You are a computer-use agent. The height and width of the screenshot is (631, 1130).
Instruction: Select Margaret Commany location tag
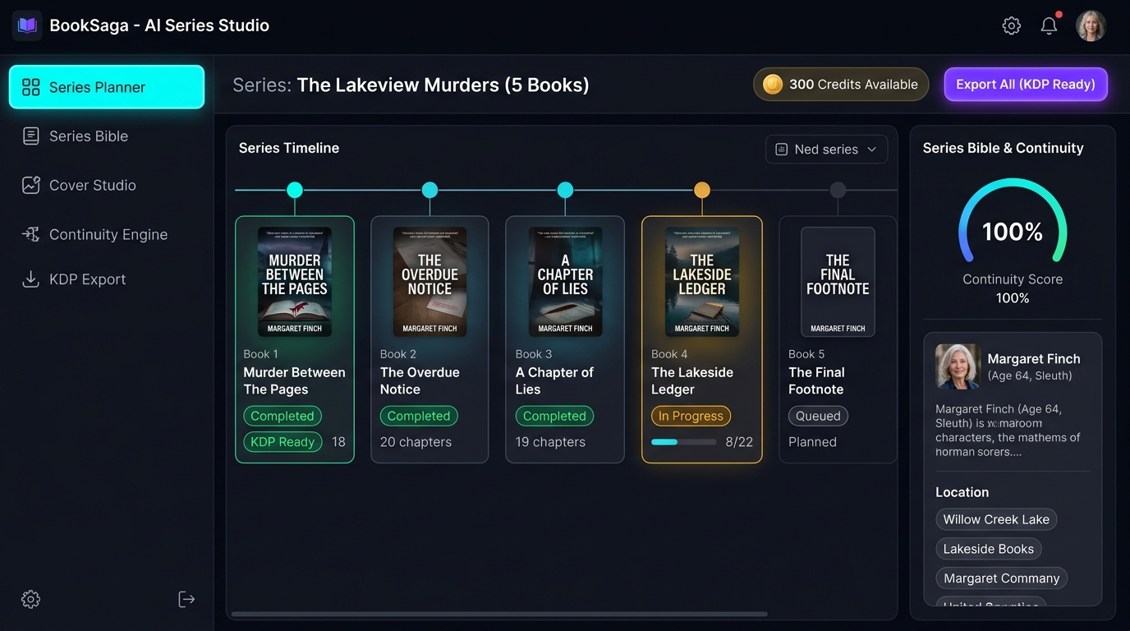pos(1001,578)
